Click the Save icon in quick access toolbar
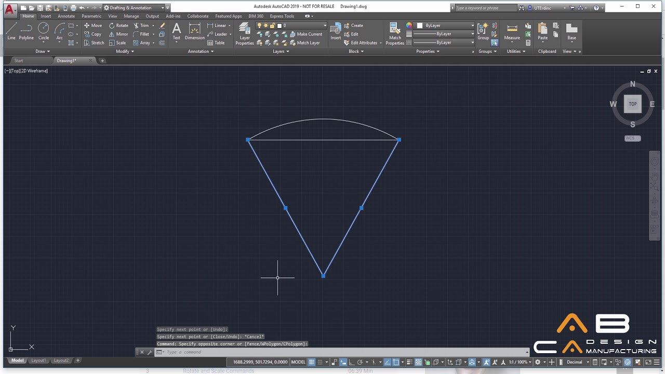The height and width of the screenshot is (374, 665). (x=40, y=8)
